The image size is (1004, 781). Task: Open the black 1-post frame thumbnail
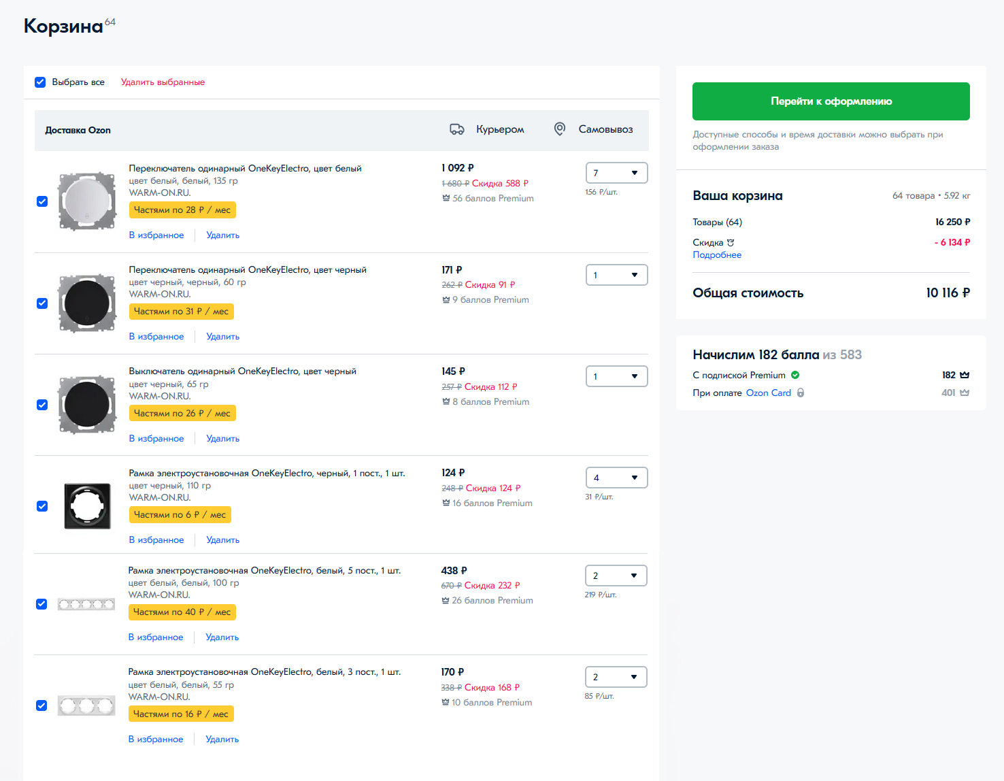(87, 506)
